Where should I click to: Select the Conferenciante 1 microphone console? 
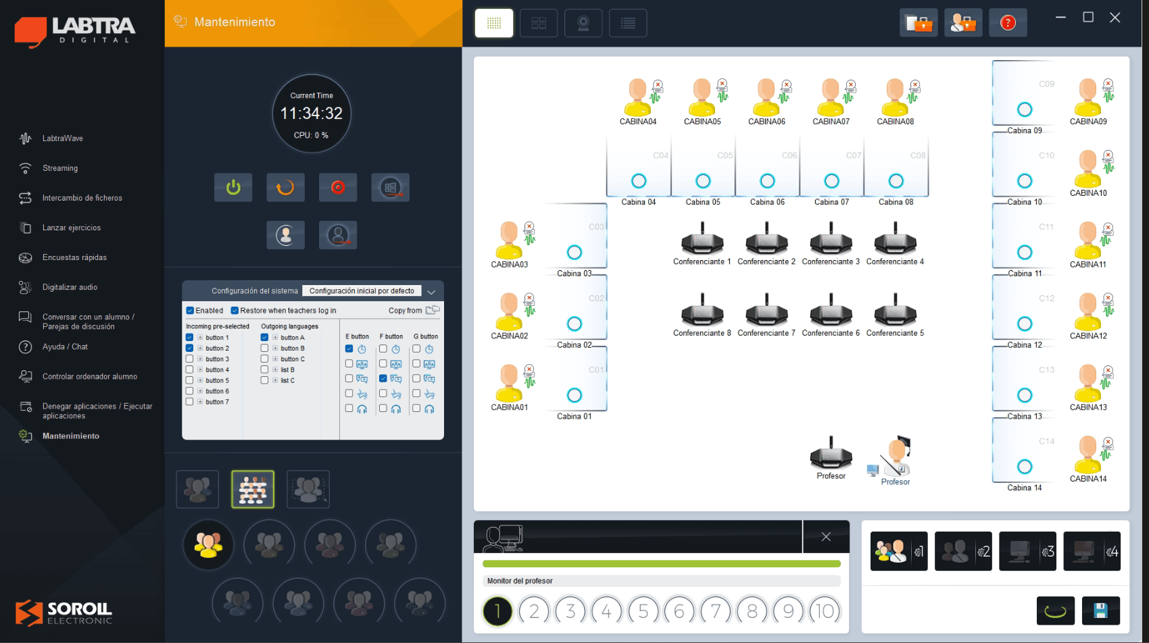(x=702, y=241)
